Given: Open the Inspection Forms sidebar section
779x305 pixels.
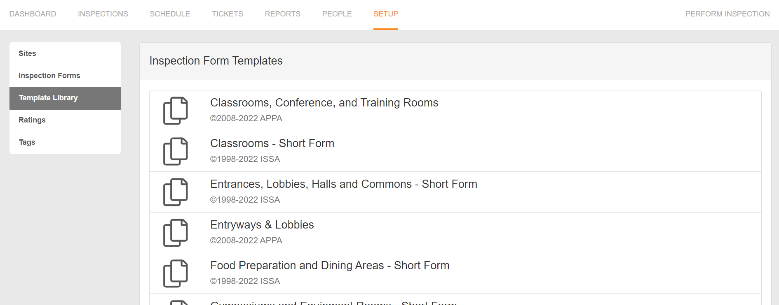Looking at the screenshot, I should (49, 75).
